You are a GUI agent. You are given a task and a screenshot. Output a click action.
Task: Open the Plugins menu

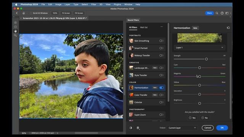[117, 5]
